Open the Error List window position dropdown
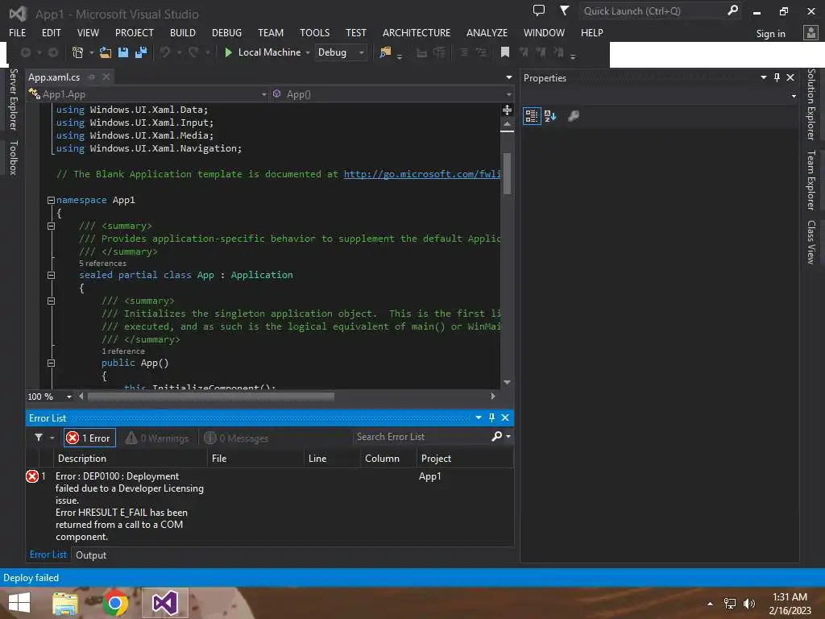This screenshot has width=825, height=619. pos(479,418)
